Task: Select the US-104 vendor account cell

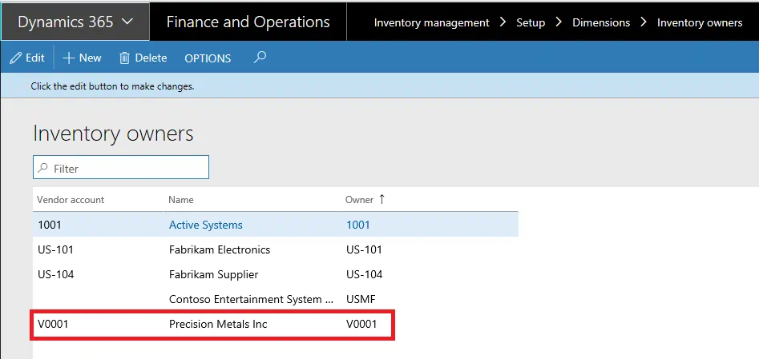Action: (55, 274)
